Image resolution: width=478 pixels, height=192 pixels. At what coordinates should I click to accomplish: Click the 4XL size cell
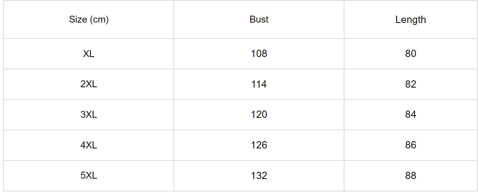(89, 145)
